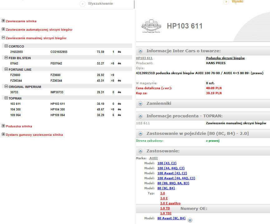Open Poduszka silnika link

(x=19, y=126)
